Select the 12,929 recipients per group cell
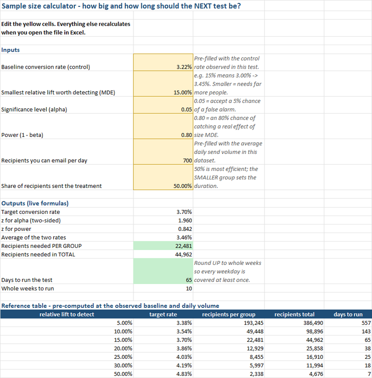 [x=229, y=348]
